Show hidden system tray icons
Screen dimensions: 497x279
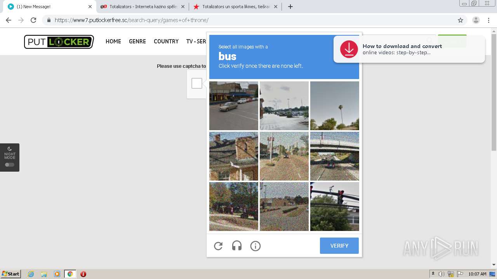pyautogui.click(x=433, y=274)
